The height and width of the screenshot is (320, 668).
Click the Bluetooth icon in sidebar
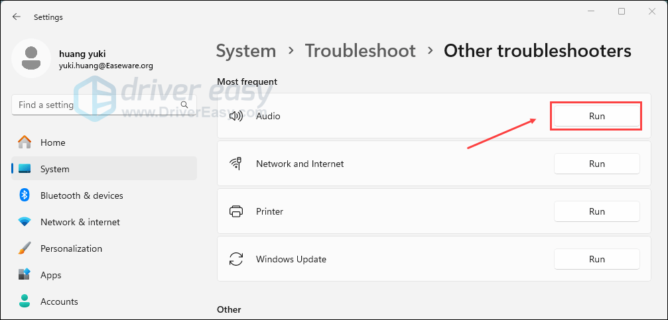click(x=25, y=195)
